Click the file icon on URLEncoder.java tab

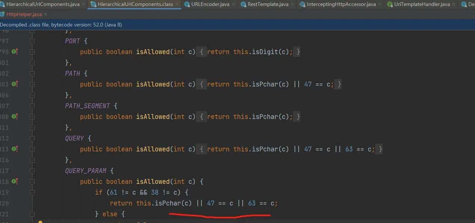pyautogui.click(x=188, y=4)
